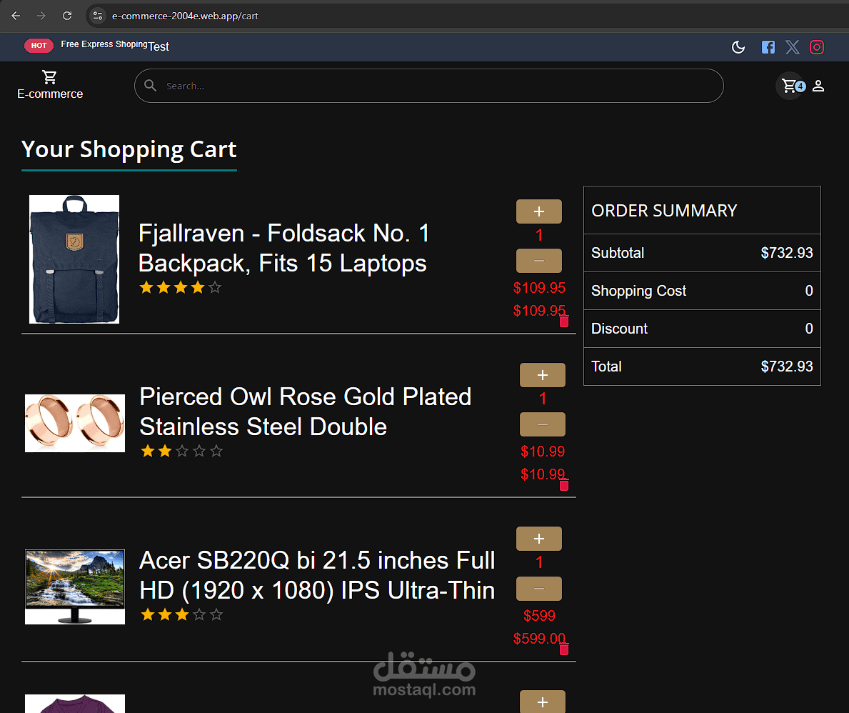The image size is (849, 713).
Task: Decrease quantity of the Acer SB220Q monitor
Action: tap(538, 589)
